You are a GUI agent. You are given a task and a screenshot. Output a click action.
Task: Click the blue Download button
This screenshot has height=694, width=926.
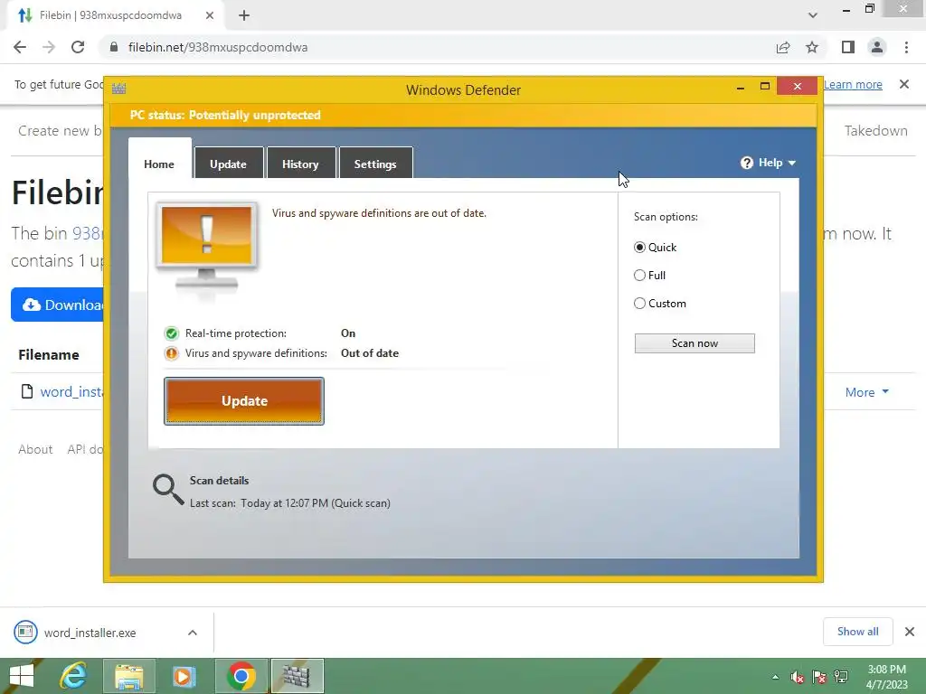pos(57,305)
